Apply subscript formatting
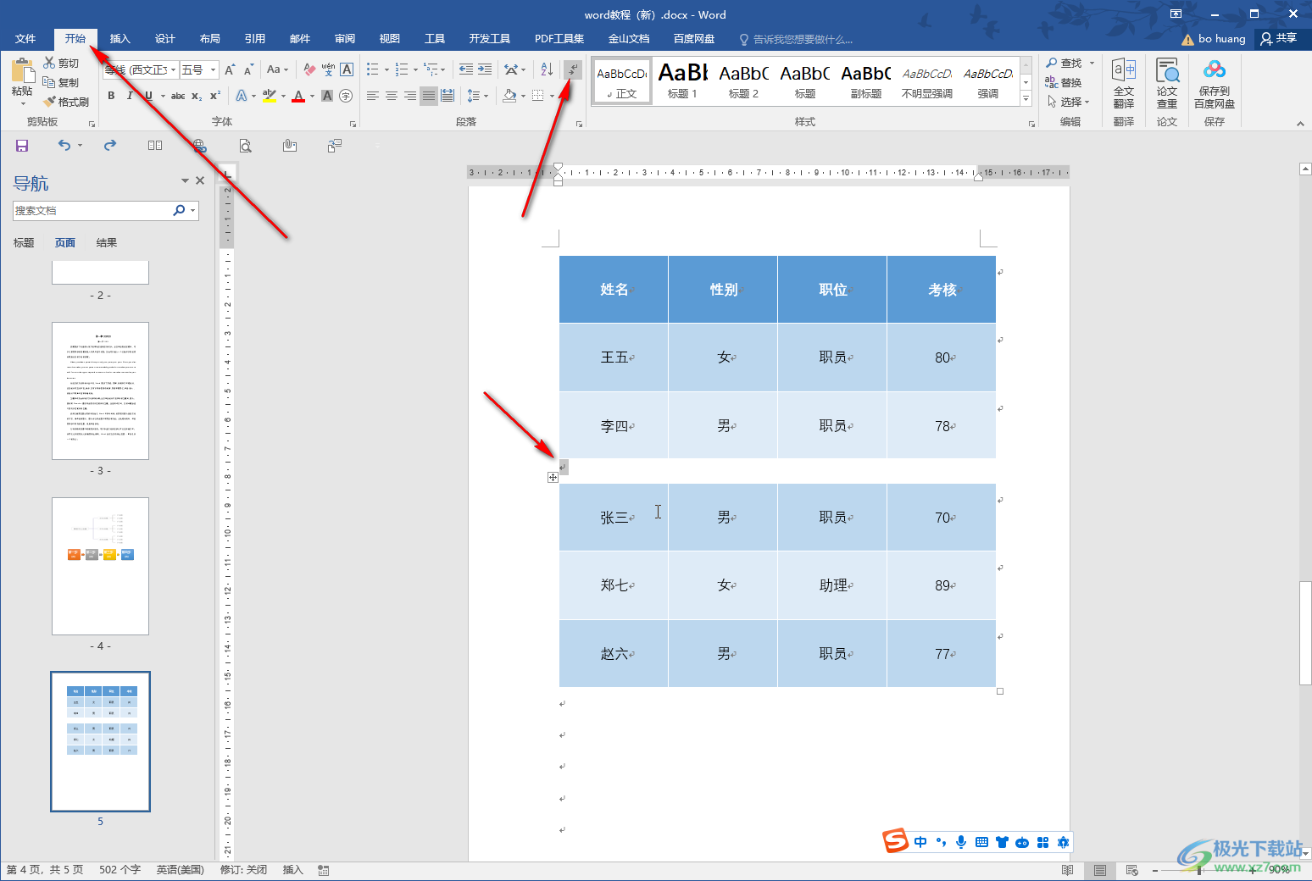This screenshot has width=1312, height=881. coord(197,96)
